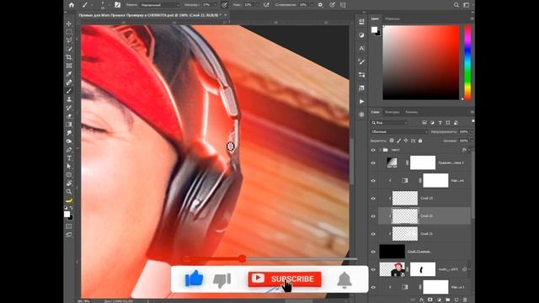This screenshot has width=539, height=303.
Task: Click the play Actions panel icon
Action: pos(361,102)
